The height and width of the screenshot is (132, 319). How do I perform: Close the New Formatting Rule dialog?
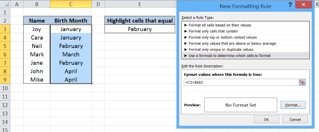coord(303,5)
